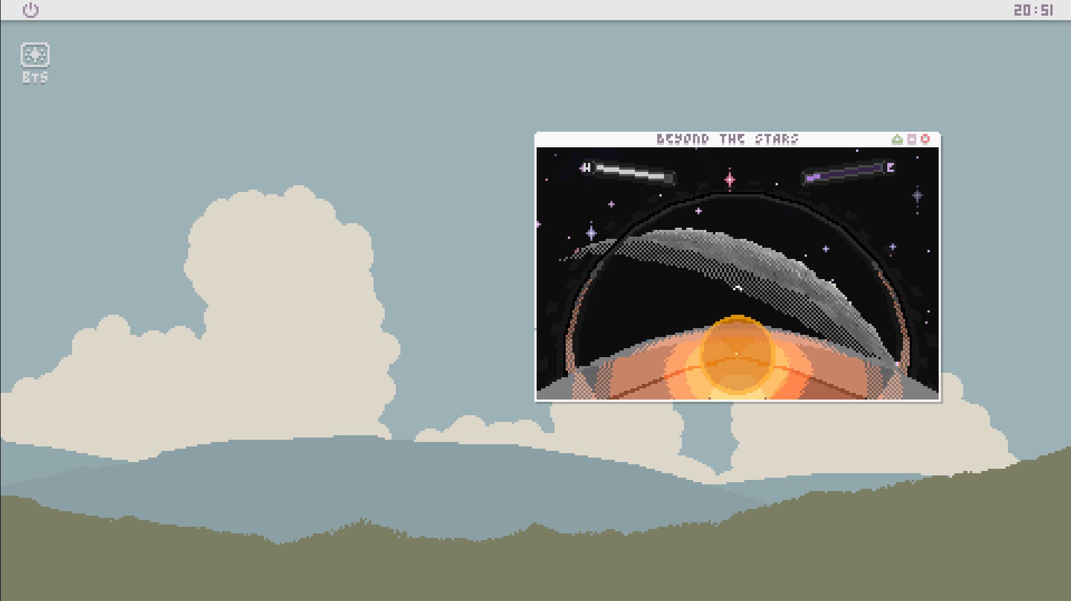1071x601 pixels.
Task: Click the Beyond the Stars window title
Action: [x=727, y=139]
